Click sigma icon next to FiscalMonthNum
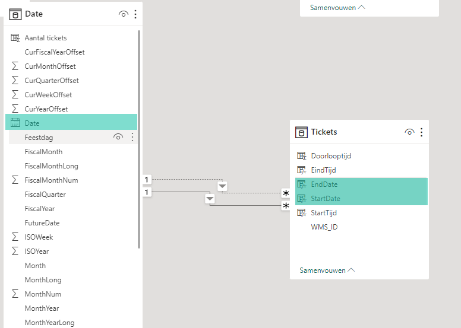The height and width of the screenshot is (328, 461). click(x=15, y=180)
